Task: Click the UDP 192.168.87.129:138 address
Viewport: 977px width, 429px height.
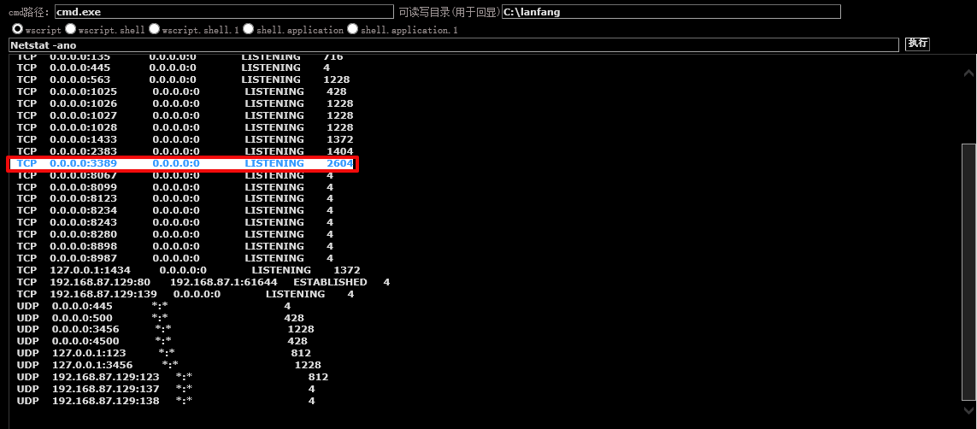Action: (x=106, y=401)
